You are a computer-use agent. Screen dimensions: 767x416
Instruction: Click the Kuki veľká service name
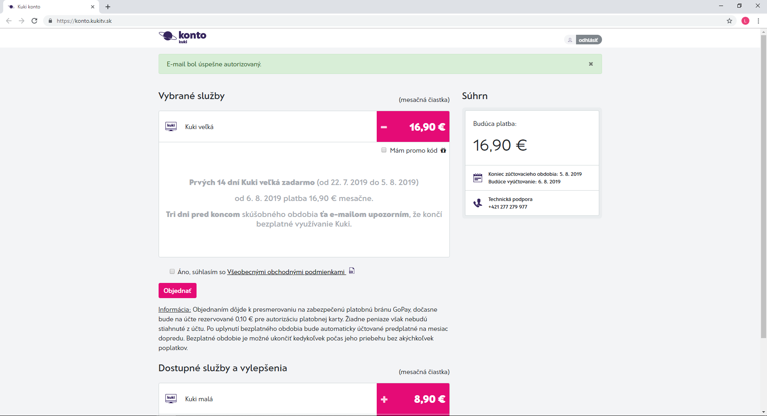point(199,127)
